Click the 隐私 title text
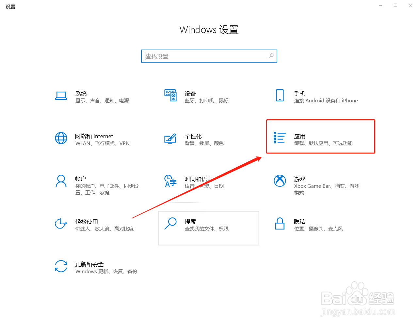The image size is (418, 326). point(299,222)
